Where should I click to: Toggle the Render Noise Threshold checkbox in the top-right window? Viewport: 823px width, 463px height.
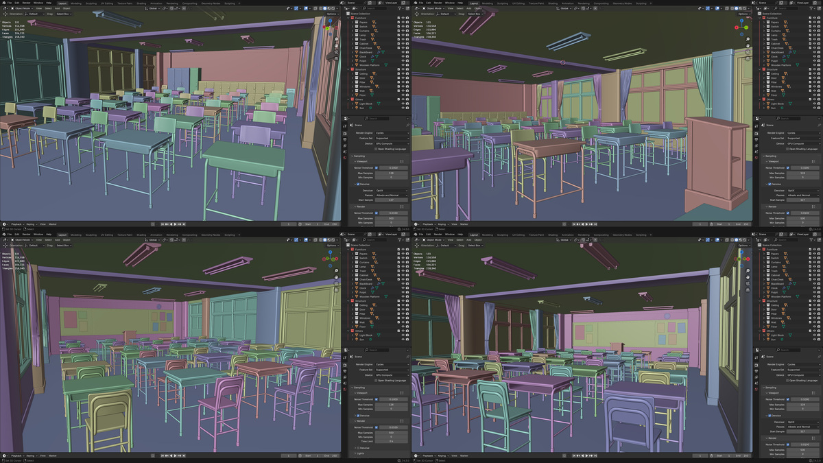(788, 213)
